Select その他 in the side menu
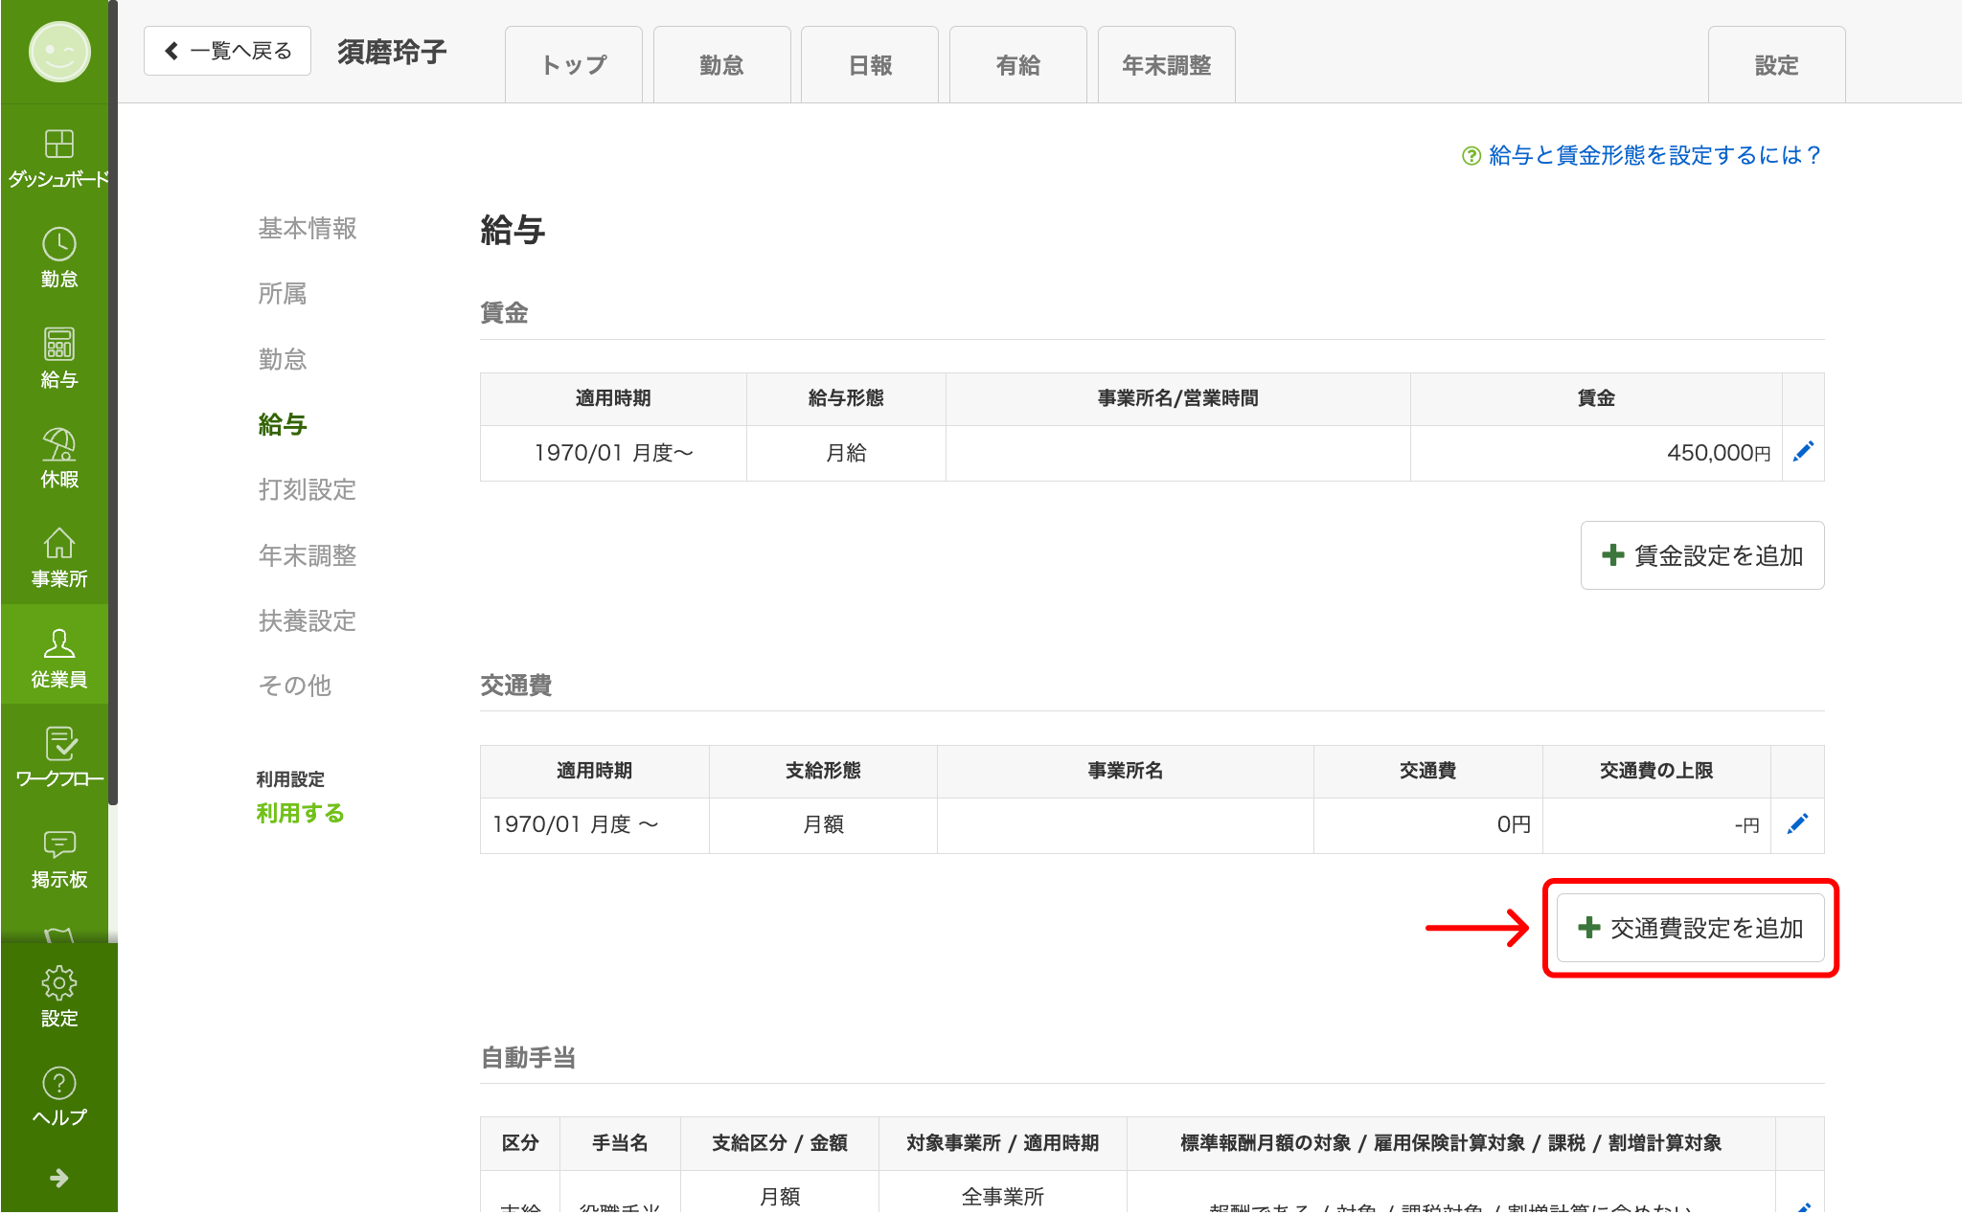The width and height of the screenshot is (1962, 1215). coord(295,686)
